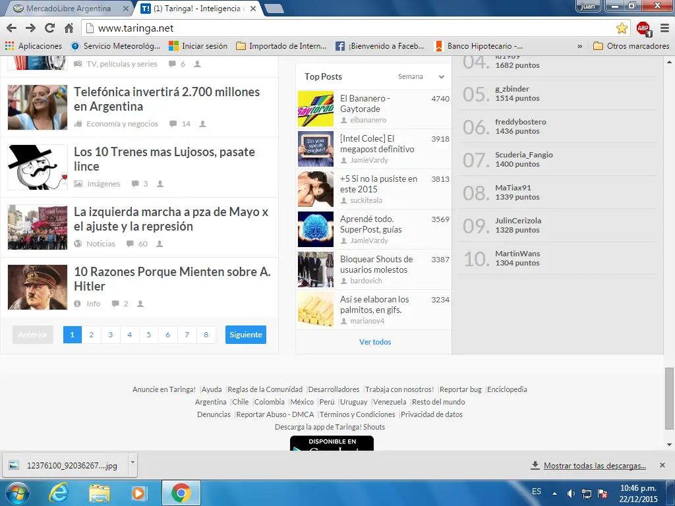675x506 pixels.
Task: Click the Telefónica post thumbnail
Action: 38,107
